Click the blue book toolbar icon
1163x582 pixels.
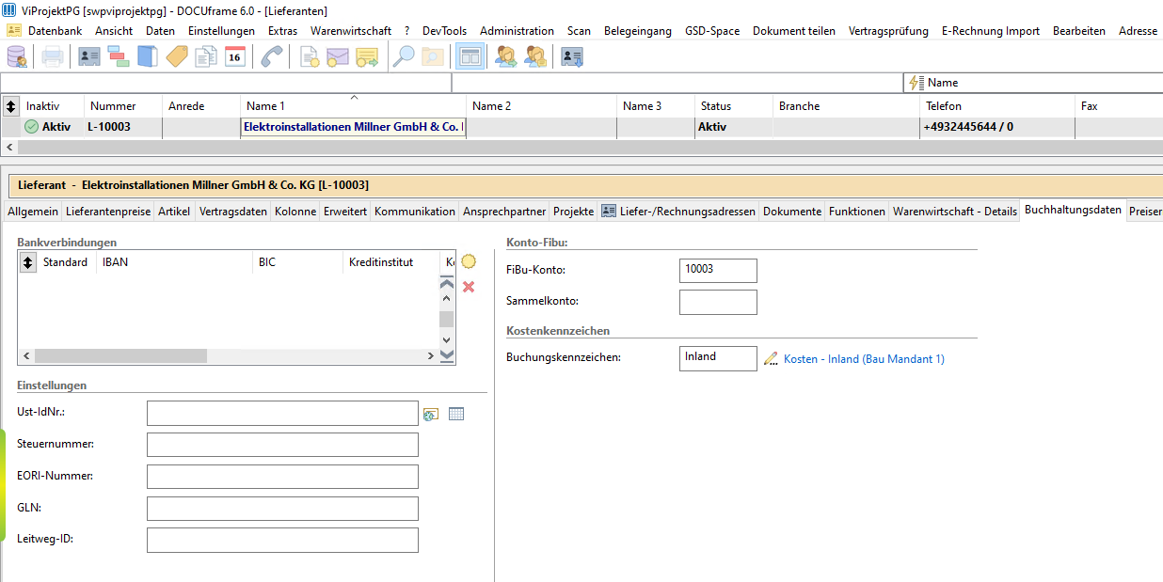(x=148, y=56)
